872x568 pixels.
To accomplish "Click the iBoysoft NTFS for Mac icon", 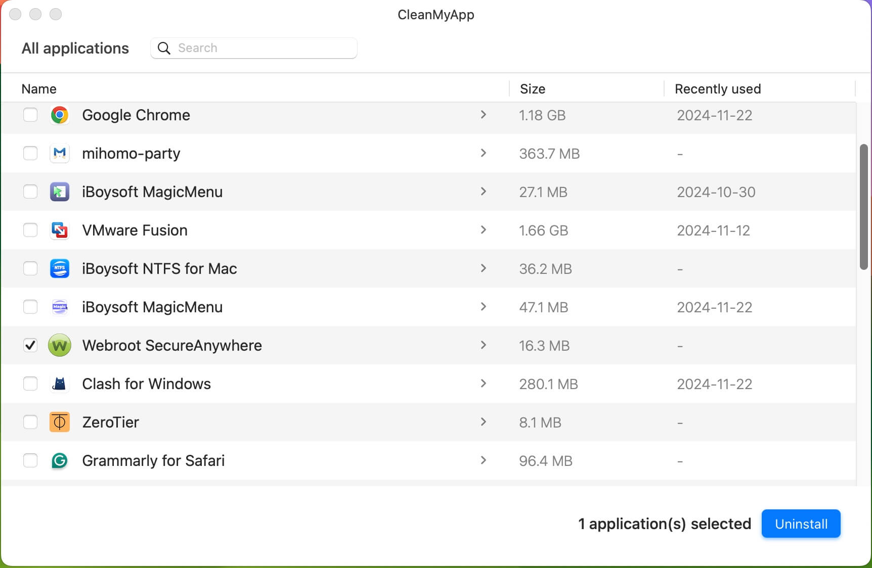I will pyautogui.click(x=60, y=269).
